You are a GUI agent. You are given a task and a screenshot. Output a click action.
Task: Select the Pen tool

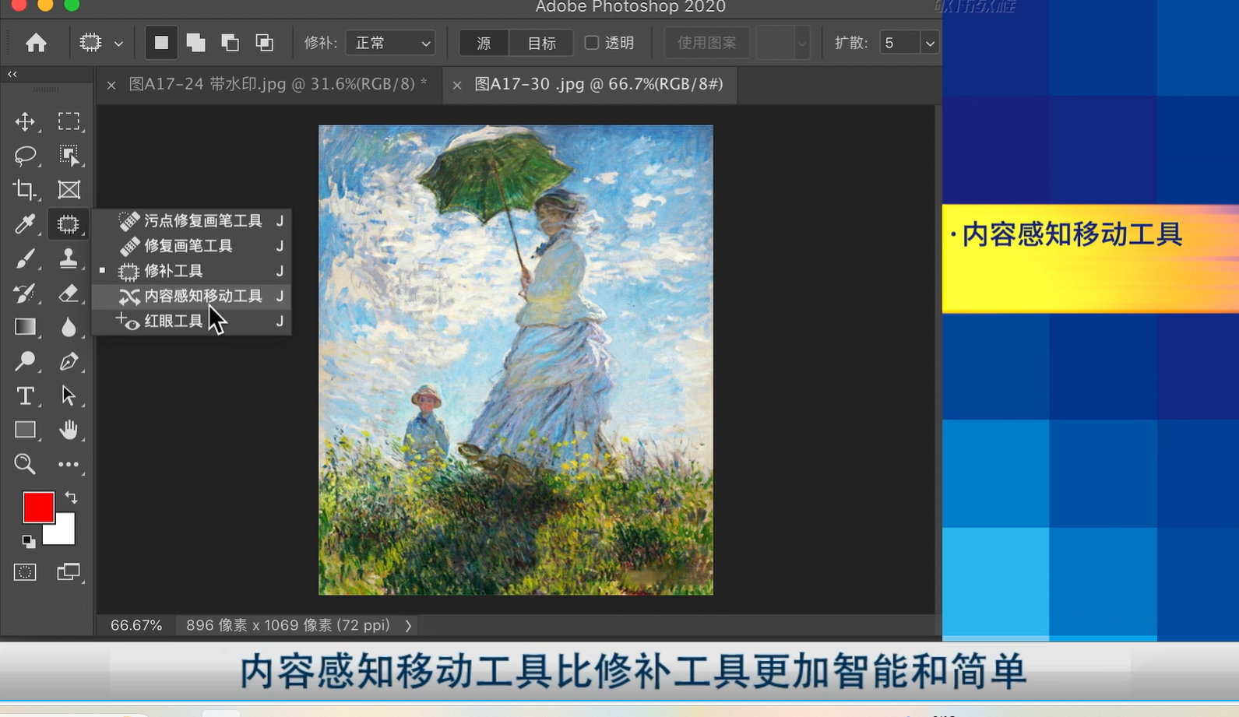pyautogui.click(x=69, y=361)
